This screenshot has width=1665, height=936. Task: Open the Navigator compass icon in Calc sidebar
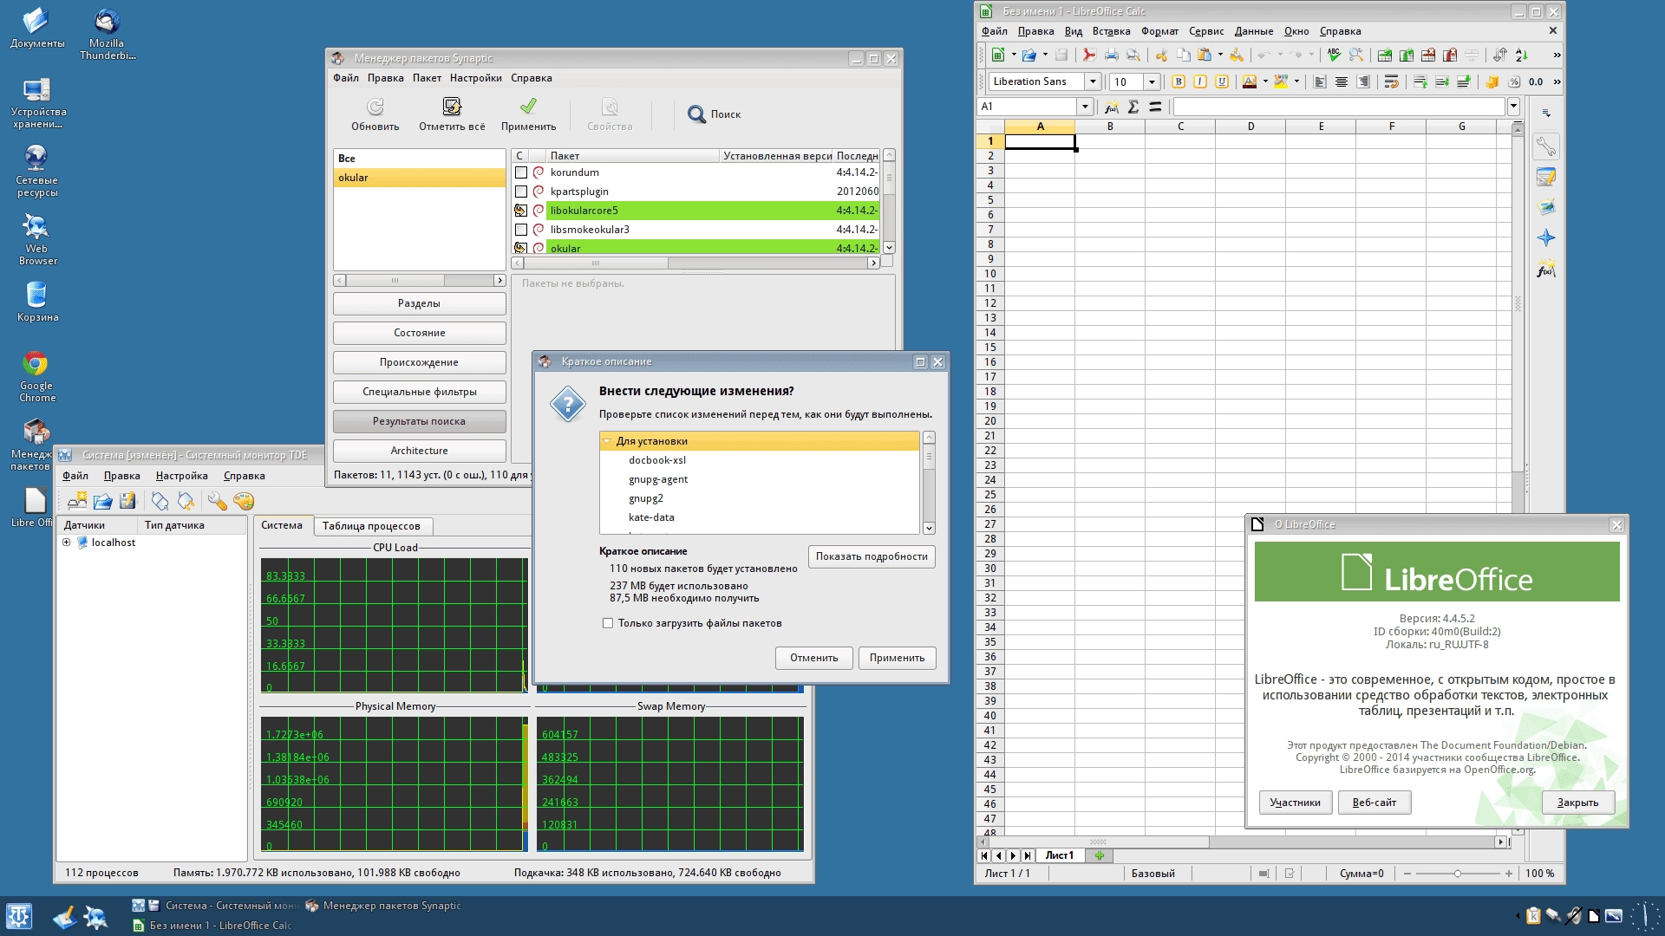1546,237
